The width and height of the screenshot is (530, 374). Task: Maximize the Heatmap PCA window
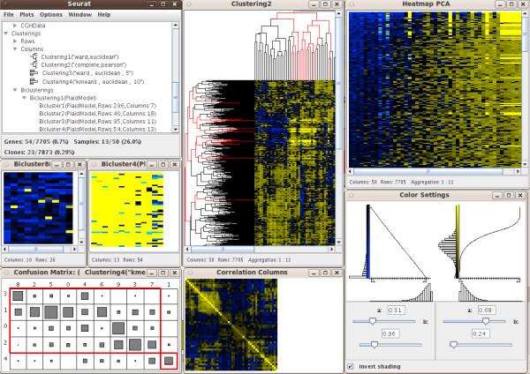(x=511, y=4)
